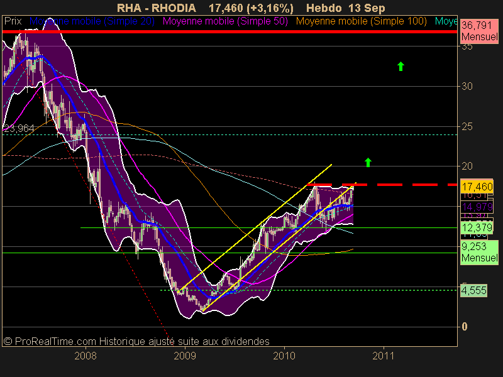Click the '25' price axis label
Image resolution: width=503 pixels, height=377 pixels.
pyautogui.click(x=467, y=127)
